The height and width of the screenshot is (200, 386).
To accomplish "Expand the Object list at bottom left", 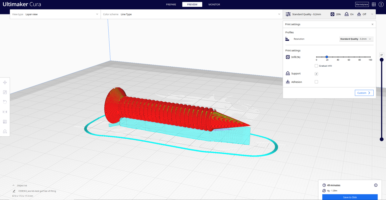I will (x=13, y=185).
